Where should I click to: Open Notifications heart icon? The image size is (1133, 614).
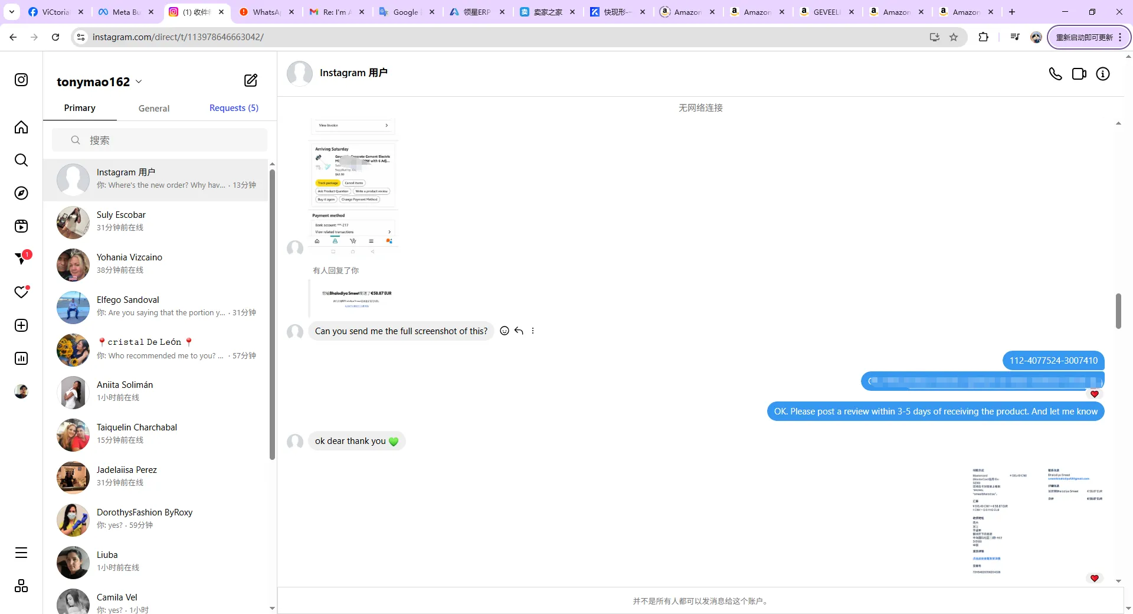[x=21, y=292]
